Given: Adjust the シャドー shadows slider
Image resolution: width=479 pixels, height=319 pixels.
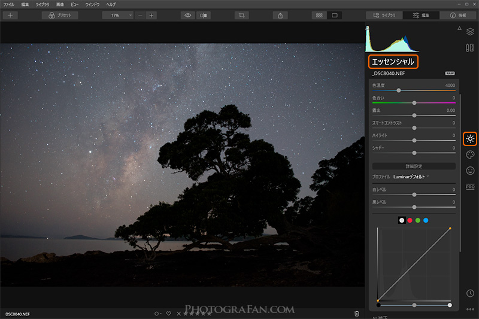Looking at the screenshot, I should [x=414, y=153].
